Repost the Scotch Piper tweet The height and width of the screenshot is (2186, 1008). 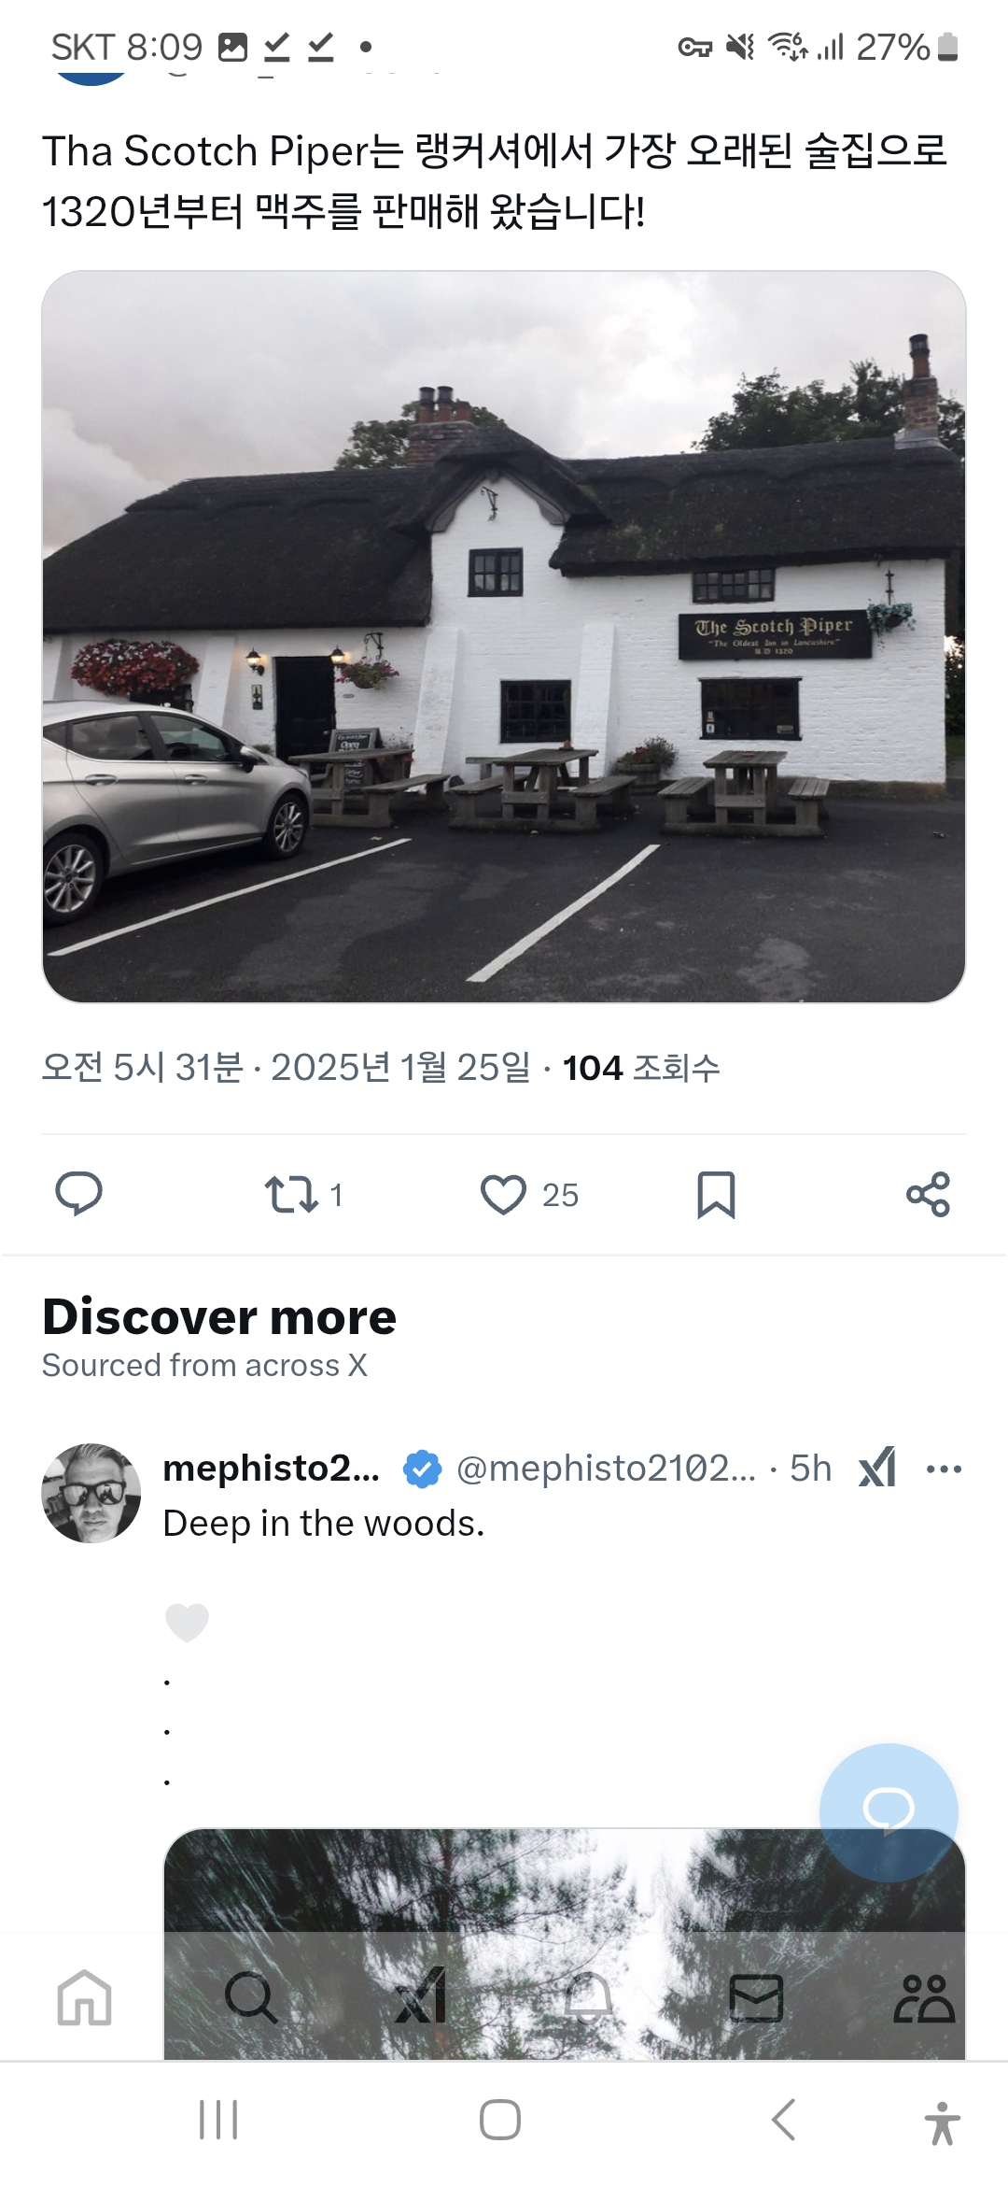tap(292, 1194)
